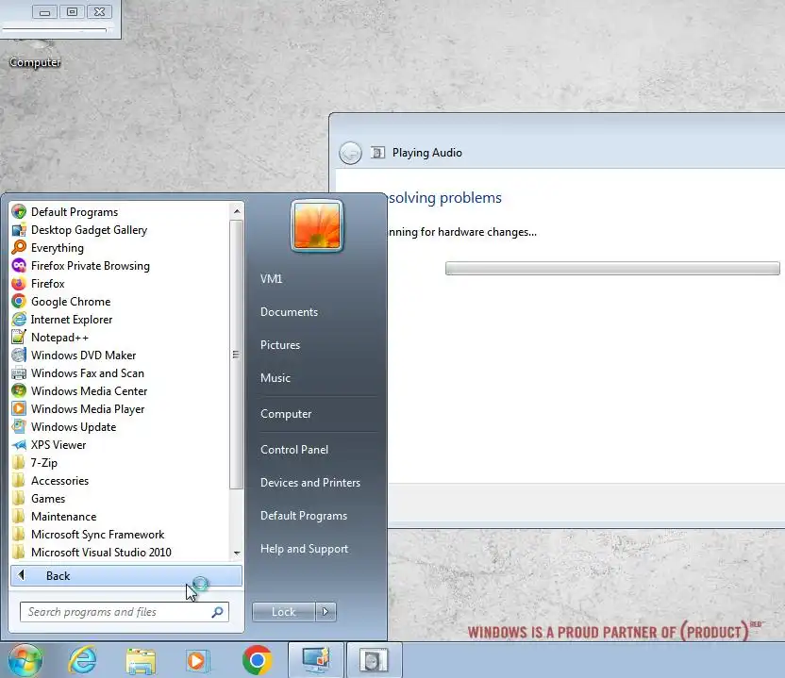Open the Everything search app icon

click(x=19, y=248)
